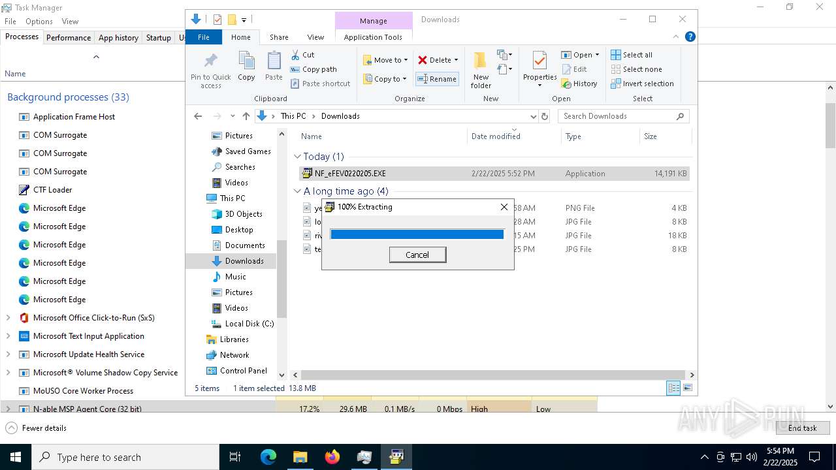Select the Cut scissors command

click(x=303, y=55)
